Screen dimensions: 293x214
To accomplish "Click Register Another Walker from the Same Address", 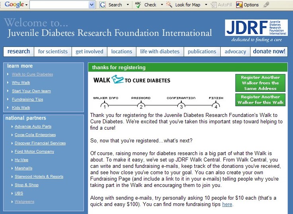I will click(x=260, y=83).
